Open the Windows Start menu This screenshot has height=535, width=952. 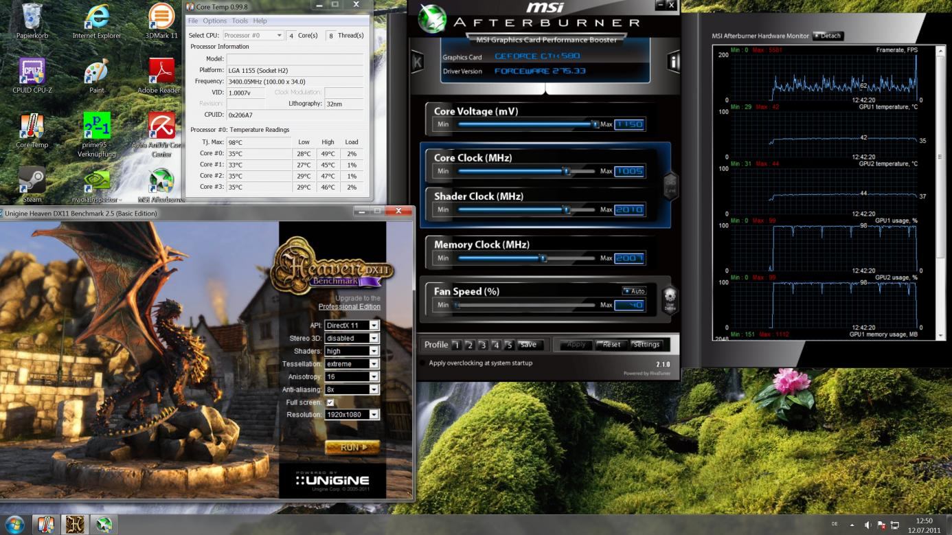coord(14,525)
